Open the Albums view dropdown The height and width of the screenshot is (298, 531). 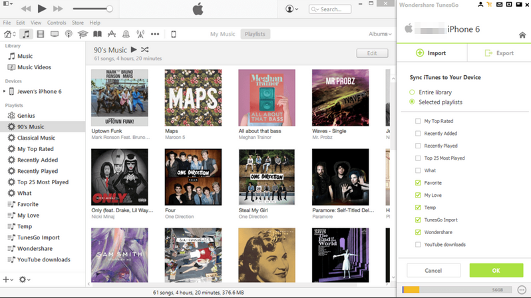pos(380,34)
